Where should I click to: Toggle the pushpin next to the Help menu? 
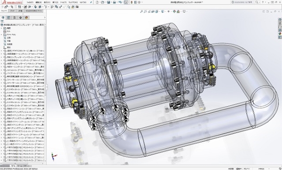pos(91,2)
